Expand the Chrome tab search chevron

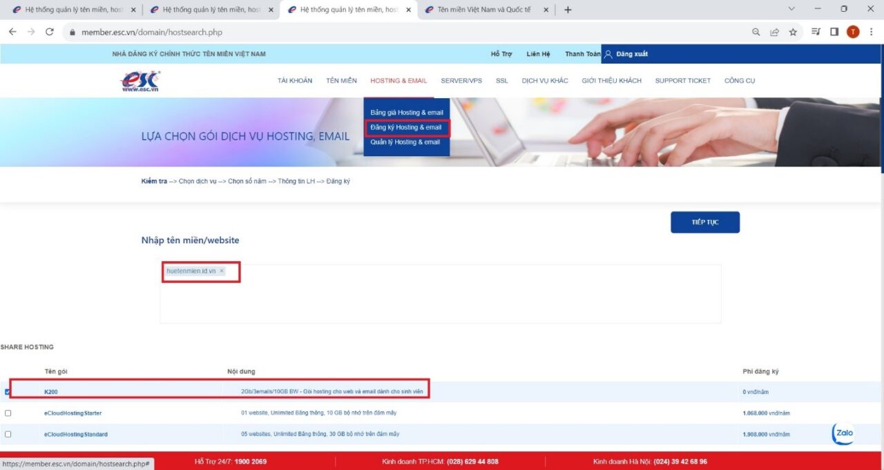coord(791,10)
